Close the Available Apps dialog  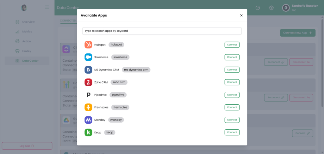click(x=241, y=15)
